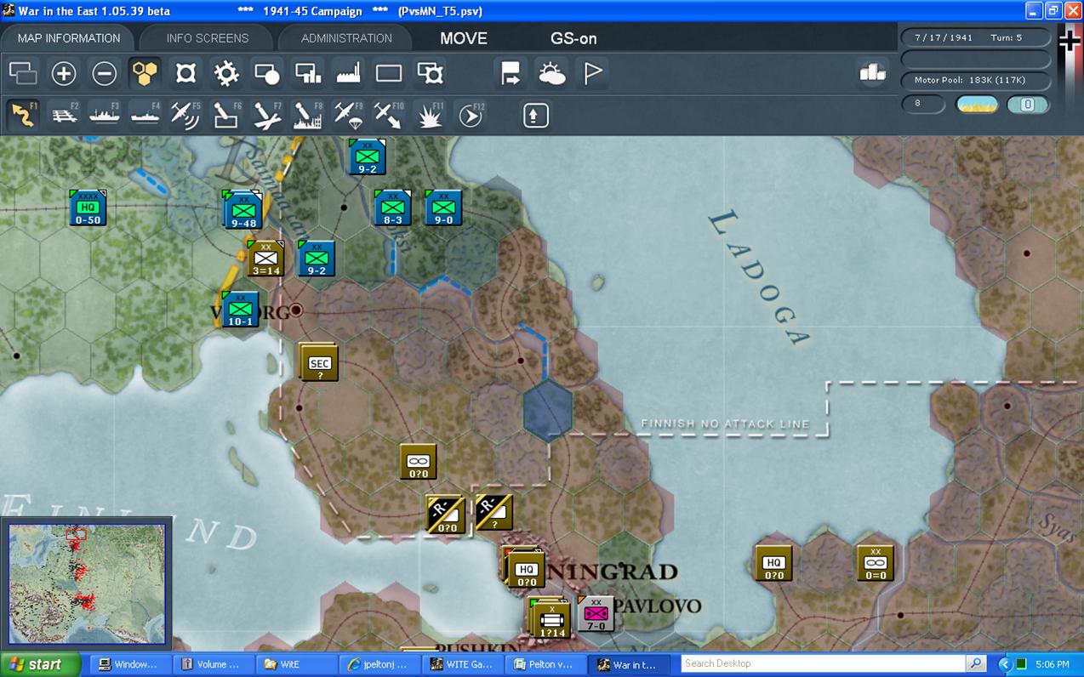Select the Finnish 8-3 infantry counter
1084x677 pixels.
(x=393, y=207)
